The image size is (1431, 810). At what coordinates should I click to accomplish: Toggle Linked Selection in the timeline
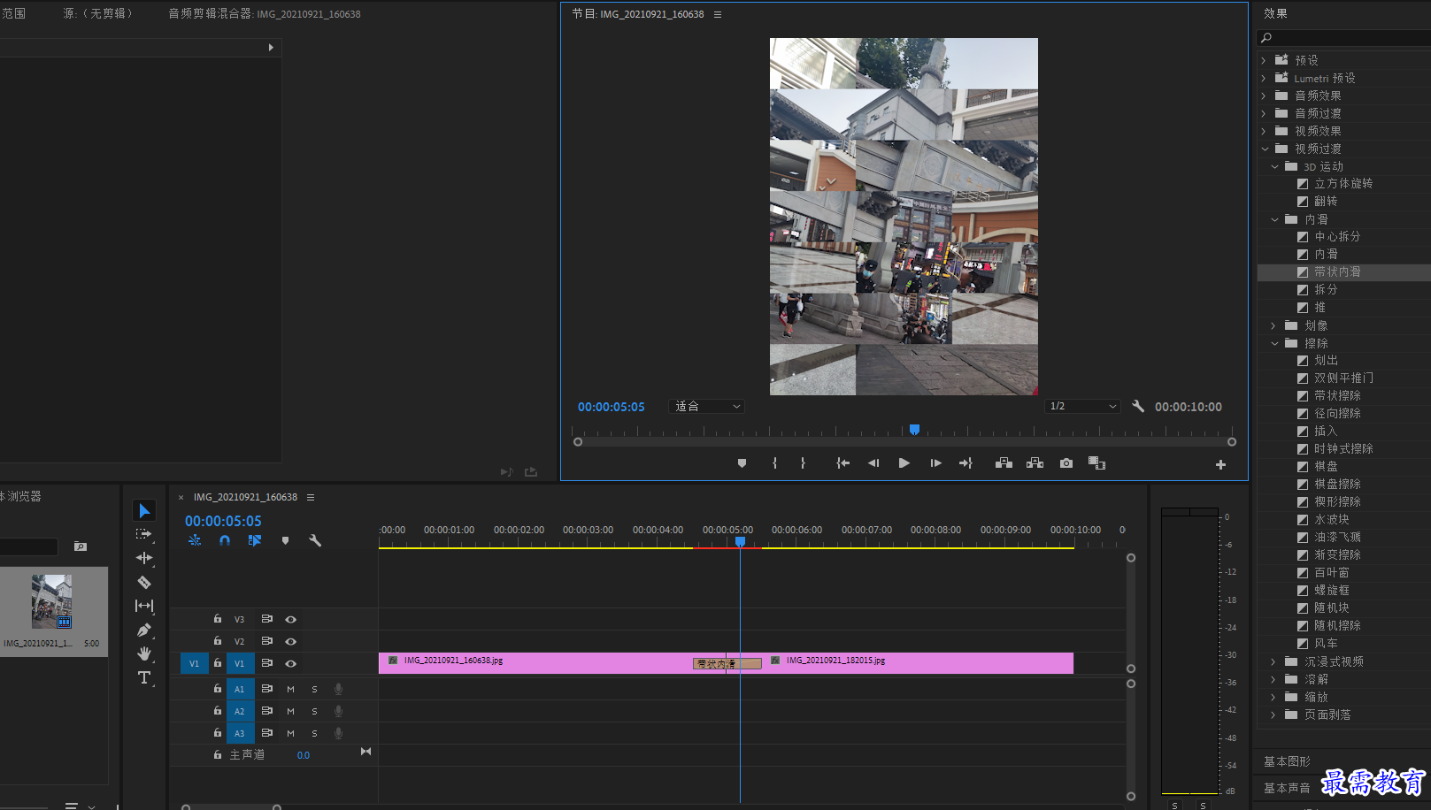click(255, 540)
